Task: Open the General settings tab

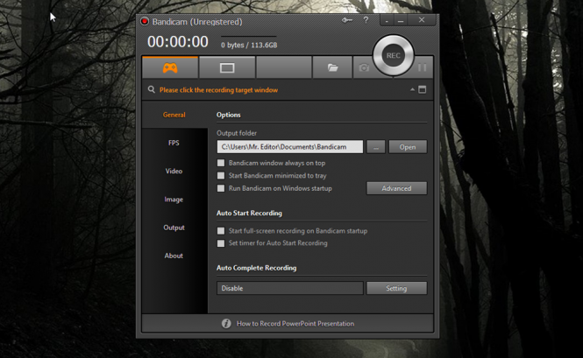Action: [174, 115]
